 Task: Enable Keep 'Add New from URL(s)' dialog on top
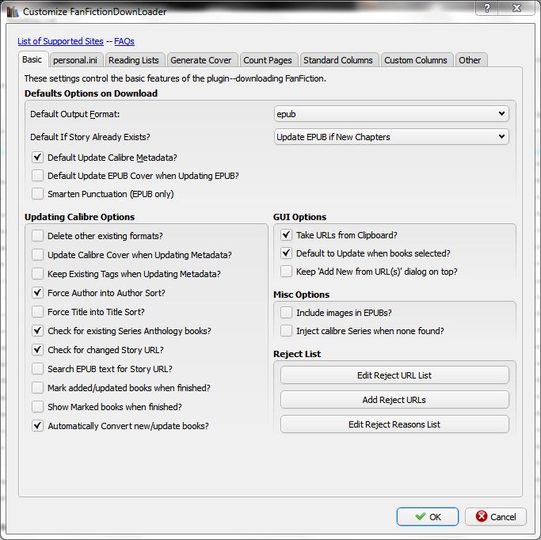point(286,272)
